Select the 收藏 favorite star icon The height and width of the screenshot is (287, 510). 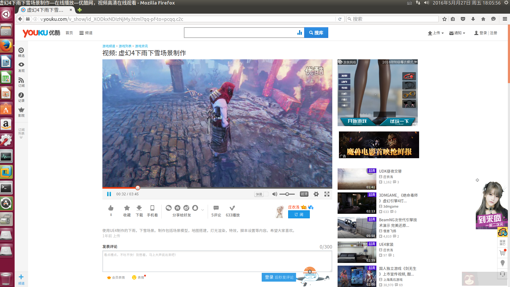click(x=127, y=208)
